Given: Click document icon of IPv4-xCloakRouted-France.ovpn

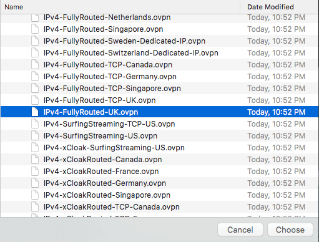Looking at the screenshot, I should click(x=35, y=171).
